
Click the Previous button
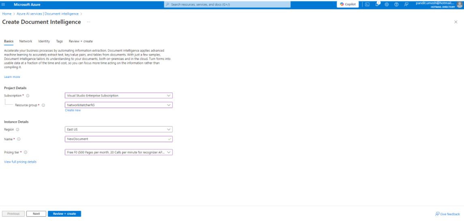(x=13, y=214)
